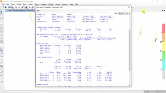This screenshot has width=166, height=93.
Task: Close the Steel Stress Check Data dialog
Action: pos(129,7)
